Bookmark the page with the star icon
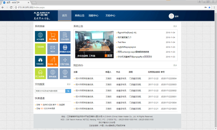 click(x=209, y=7)
